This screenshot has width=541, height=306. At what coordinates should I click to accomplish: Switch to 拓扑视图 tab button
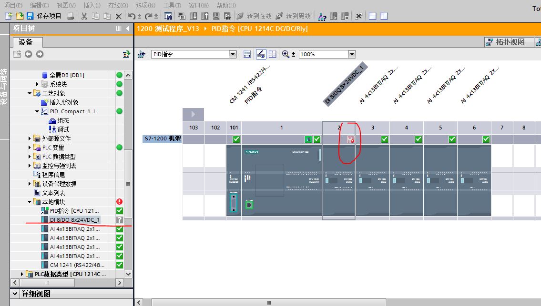tap(509, 42)
